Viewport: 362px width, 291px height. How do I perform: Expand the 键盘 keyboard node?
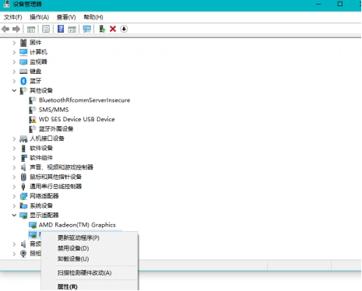[14, 72]
